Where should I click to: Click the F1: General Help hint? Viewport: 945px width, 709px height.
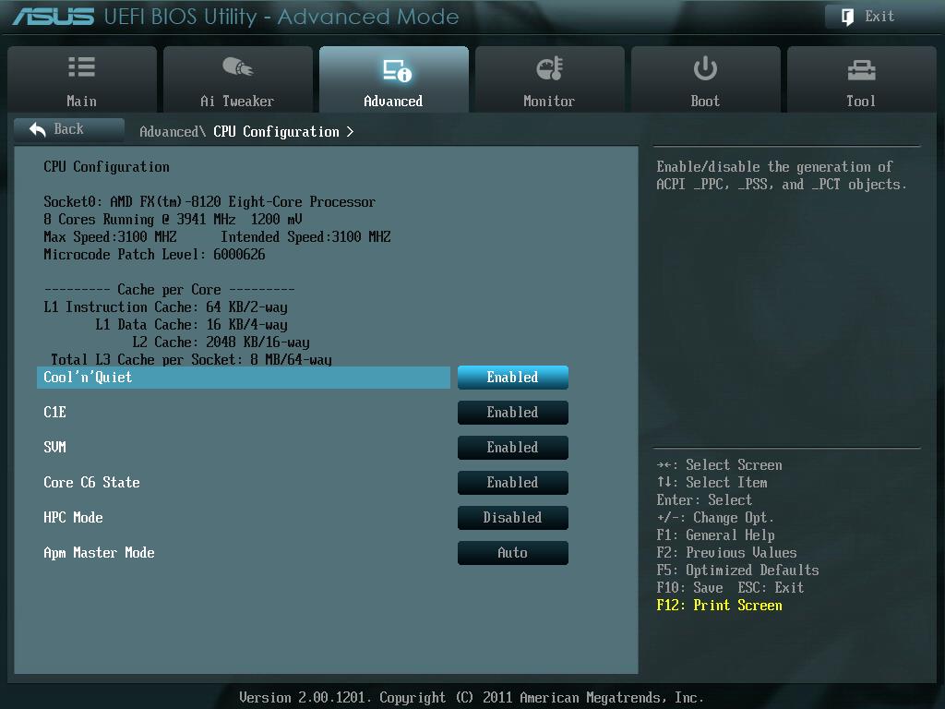click(715, 535)
